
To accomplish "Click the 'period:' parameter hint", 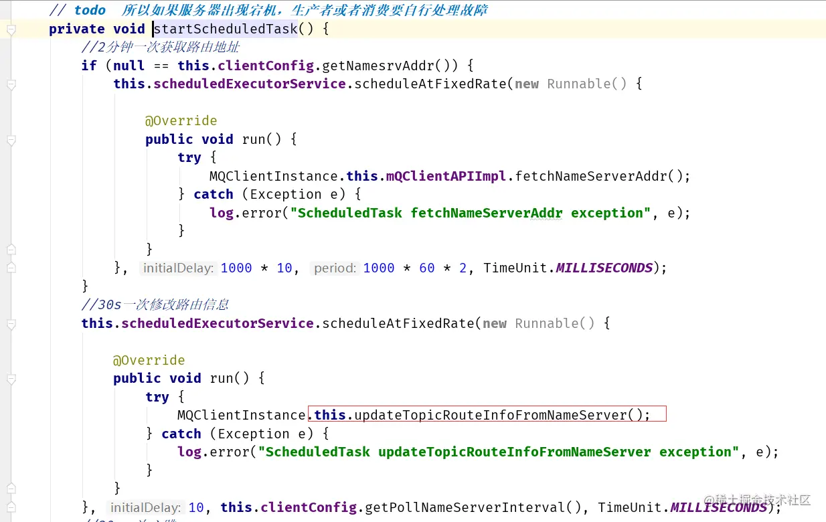I will pyautogui.click(x=335, y=268).
